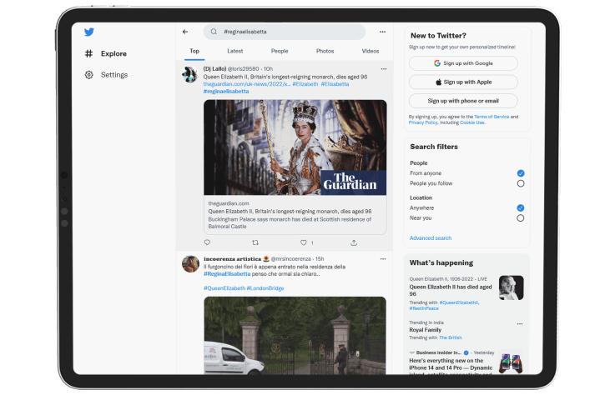Click the search field with #reginaelisabetta
Screen dimensions: 595x400
285,32
